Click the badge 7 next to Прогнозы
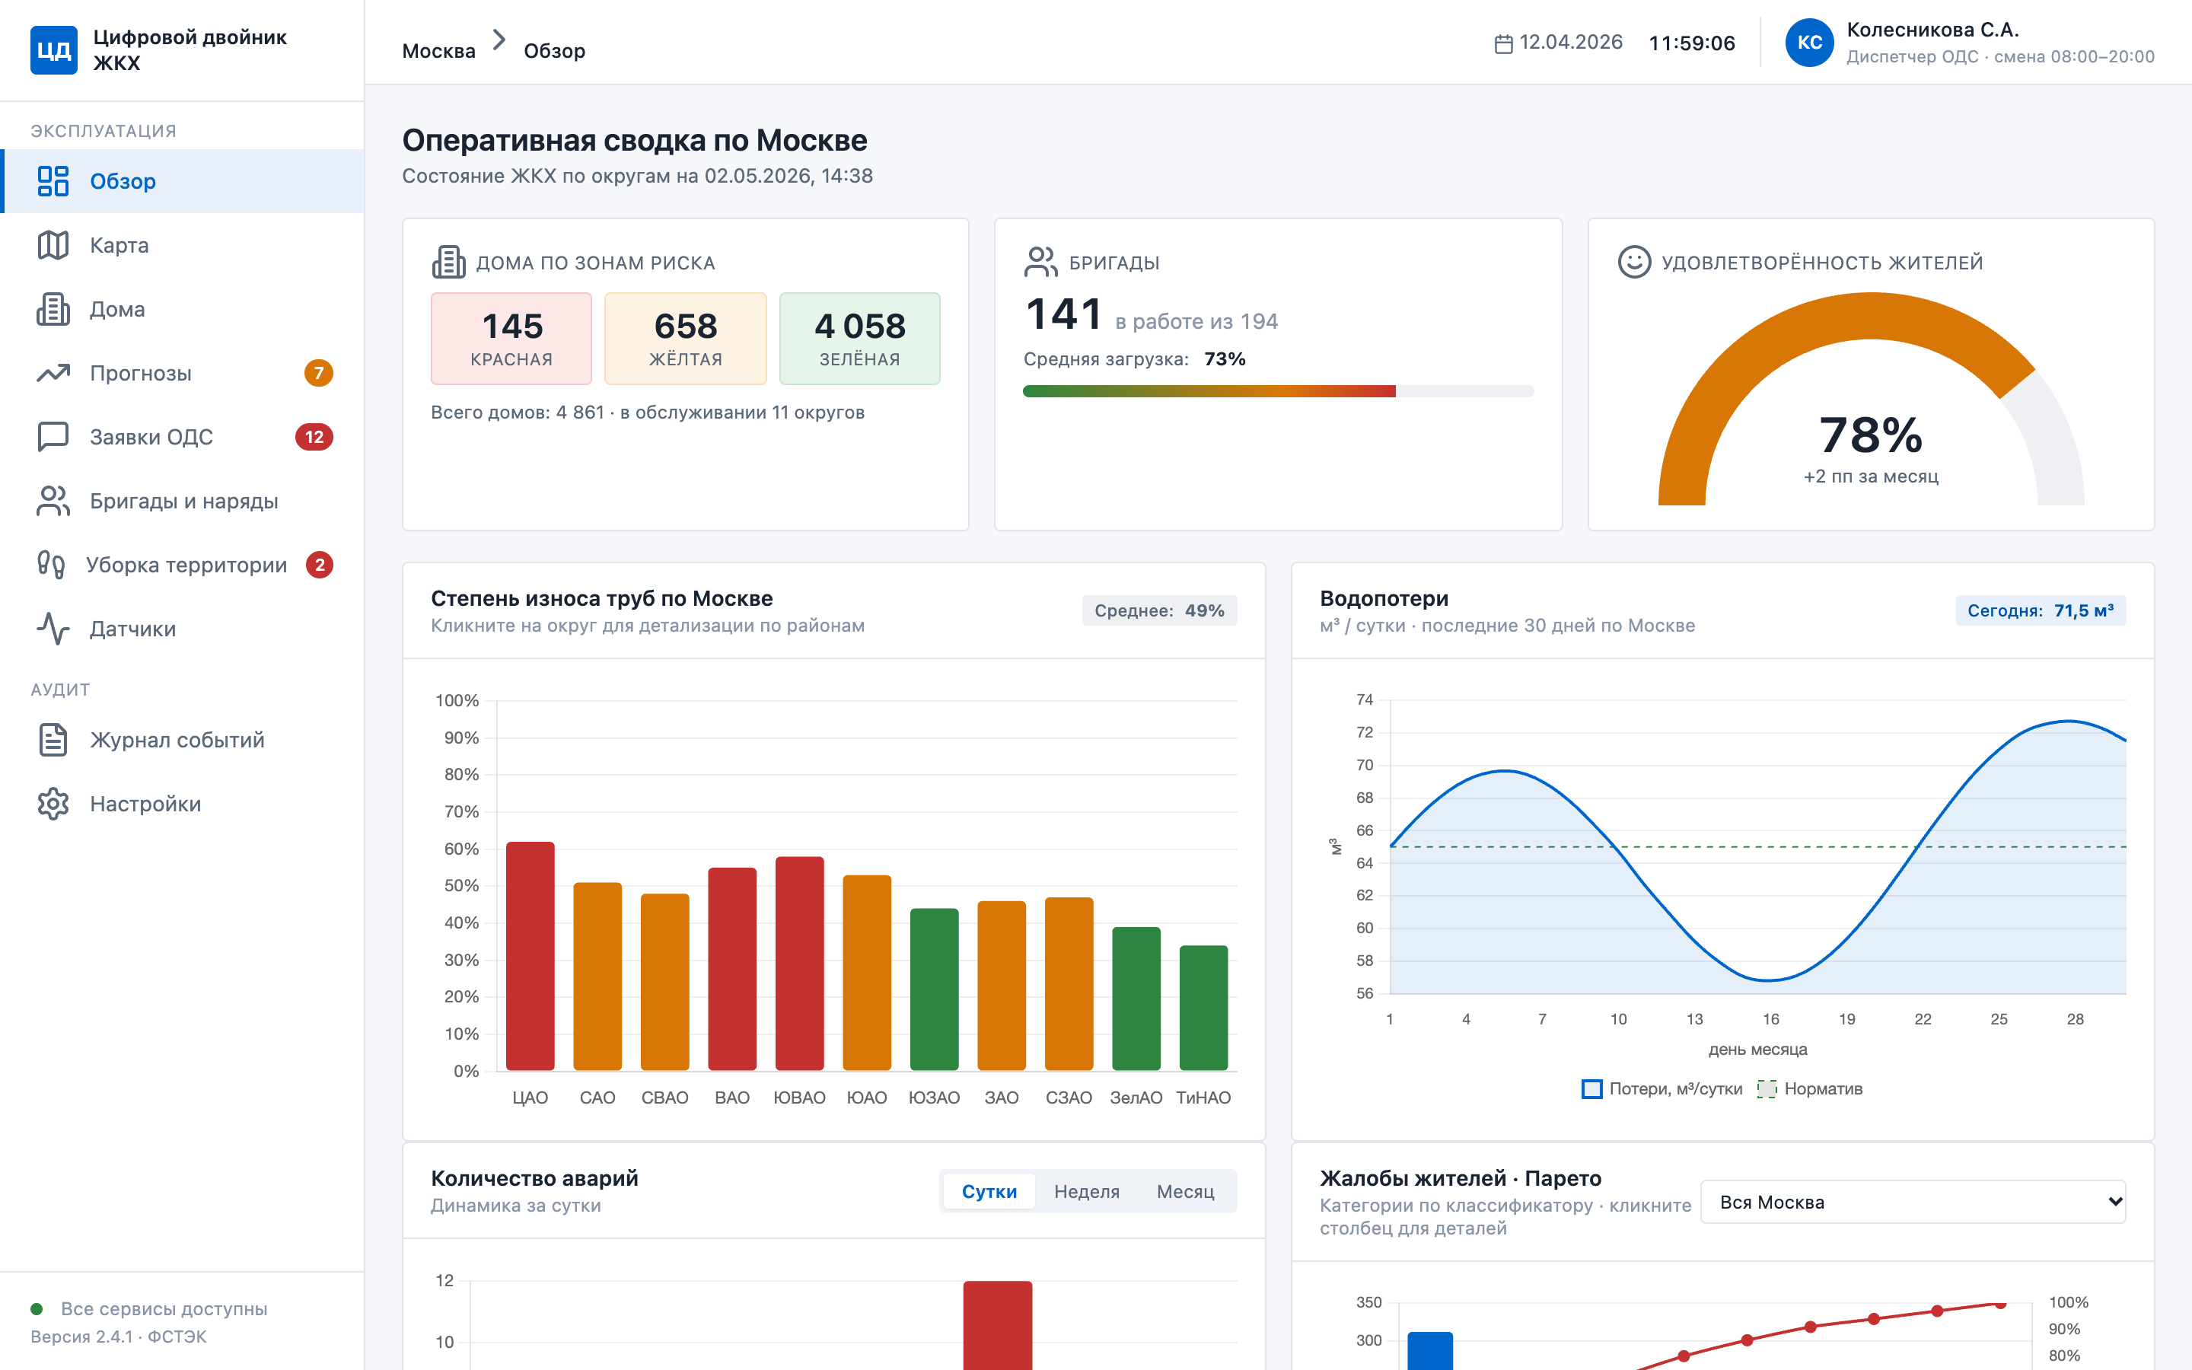This screenshot has height=1370, width=2192. pyautogui.click(x=318, y=373)
